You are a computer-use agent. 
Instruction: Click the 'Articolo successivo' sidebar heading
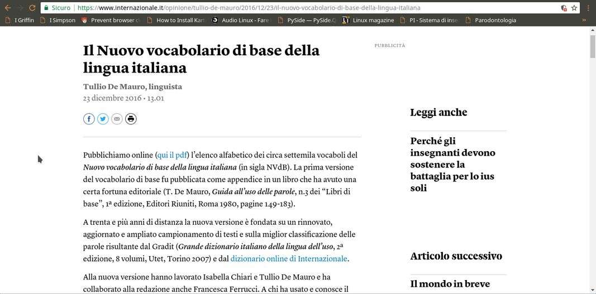(x=456, y=256)
